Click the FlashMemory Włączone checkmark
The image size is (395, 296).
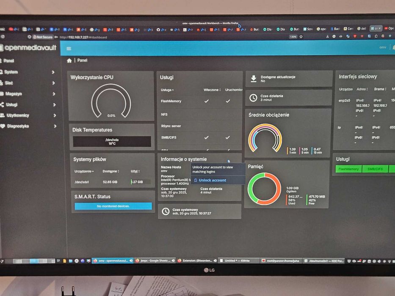pos(207,101)
